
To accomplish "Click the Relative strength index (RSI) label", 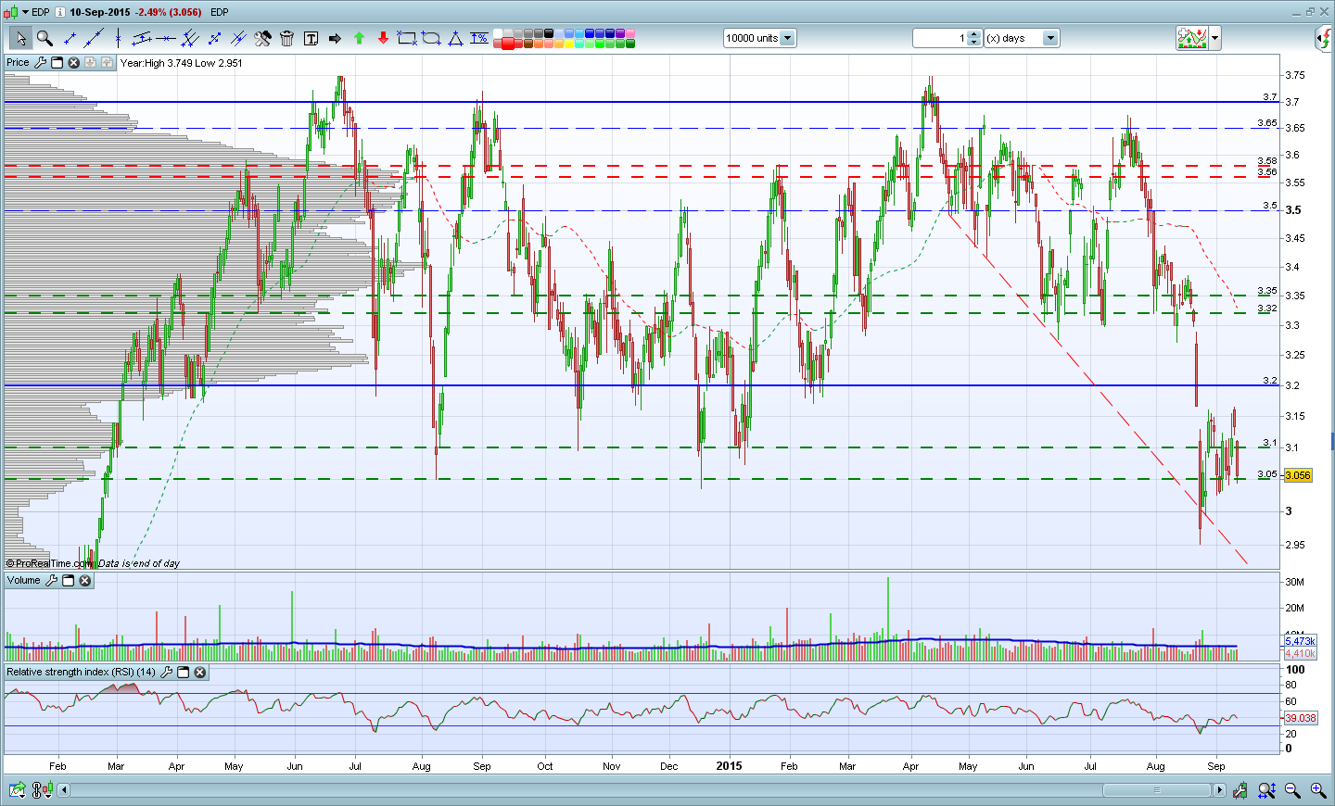I will [81, 673].
